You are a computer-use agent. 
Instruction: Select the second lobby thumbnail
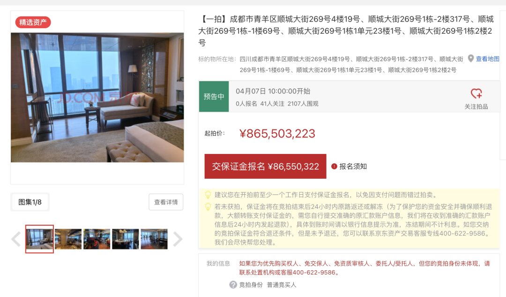point(68,239)
